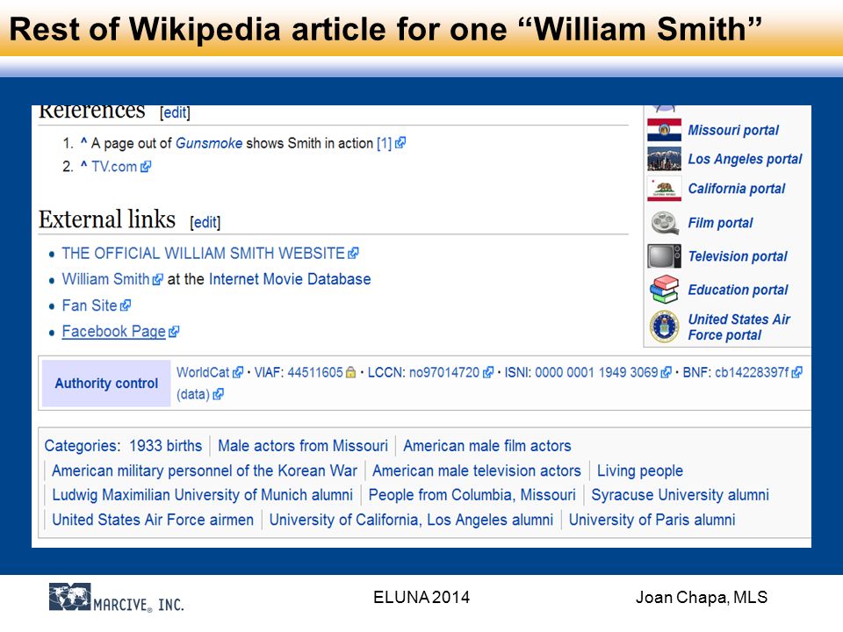The image size is (843, 632).
Task: Click external link icon beside Fan Site
Action: pos(126,305)
